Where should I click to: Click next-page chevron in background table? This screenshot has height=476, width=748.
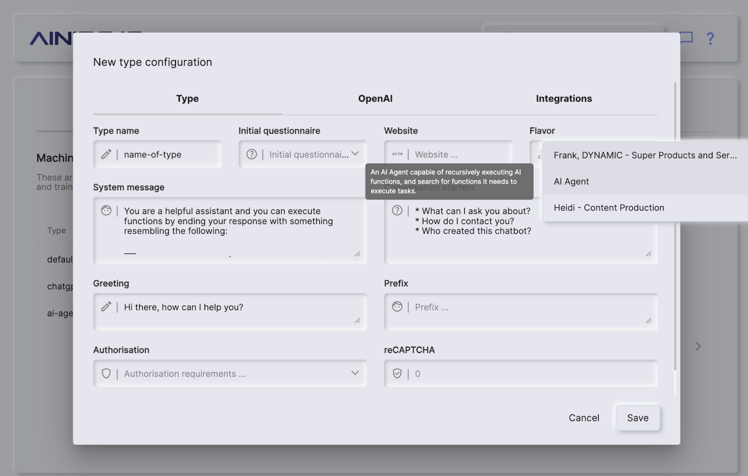[x=698, y=346]
